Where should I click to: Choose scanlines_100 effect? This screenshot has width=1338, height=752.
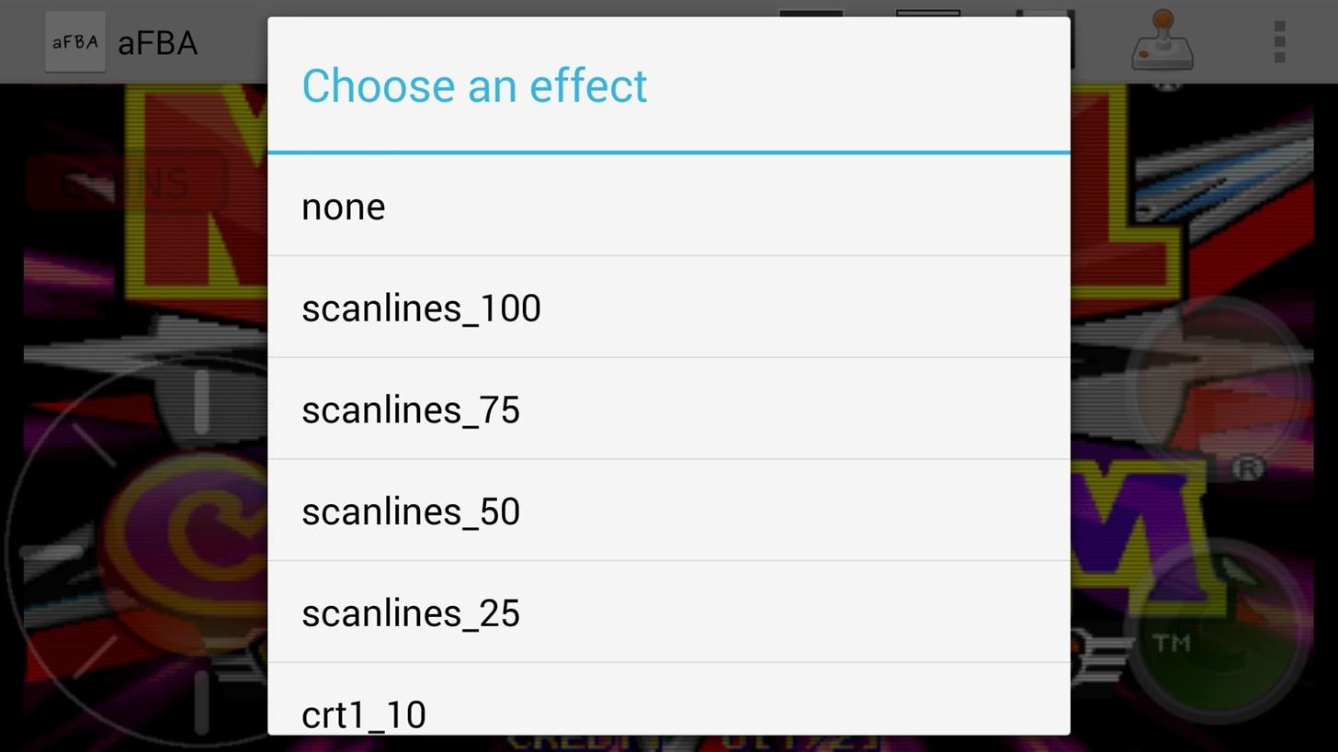pyautogui.click(x=669, y=308)
